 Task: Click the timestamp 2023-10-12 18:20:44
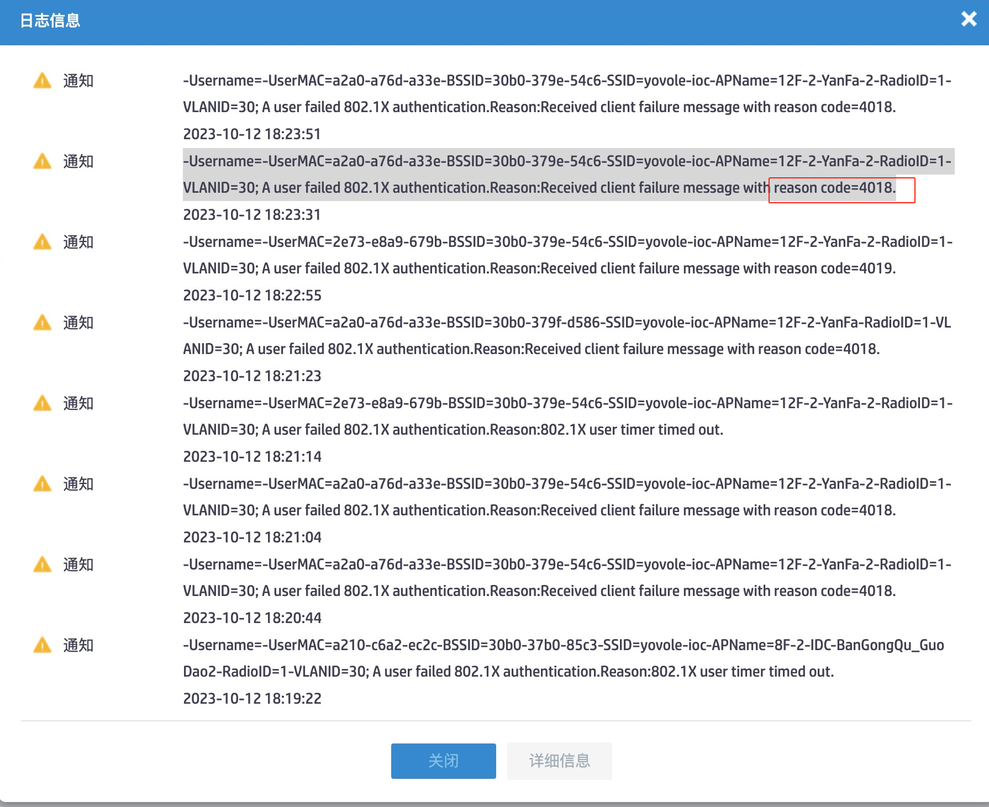(x=252, y=618)
